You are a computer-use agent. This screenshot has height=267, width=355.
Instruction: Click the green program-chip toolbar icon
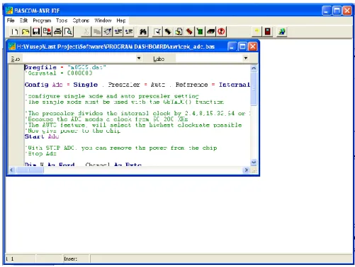200,31
